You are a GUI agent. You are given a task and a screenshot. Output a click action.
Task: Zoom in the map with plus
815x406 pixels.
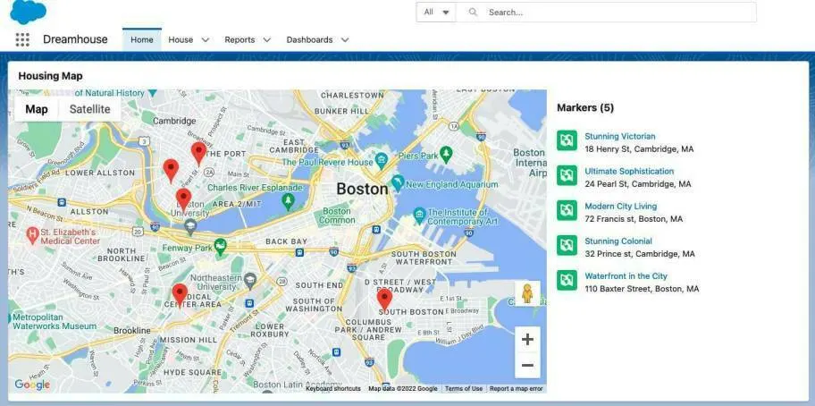527,340
